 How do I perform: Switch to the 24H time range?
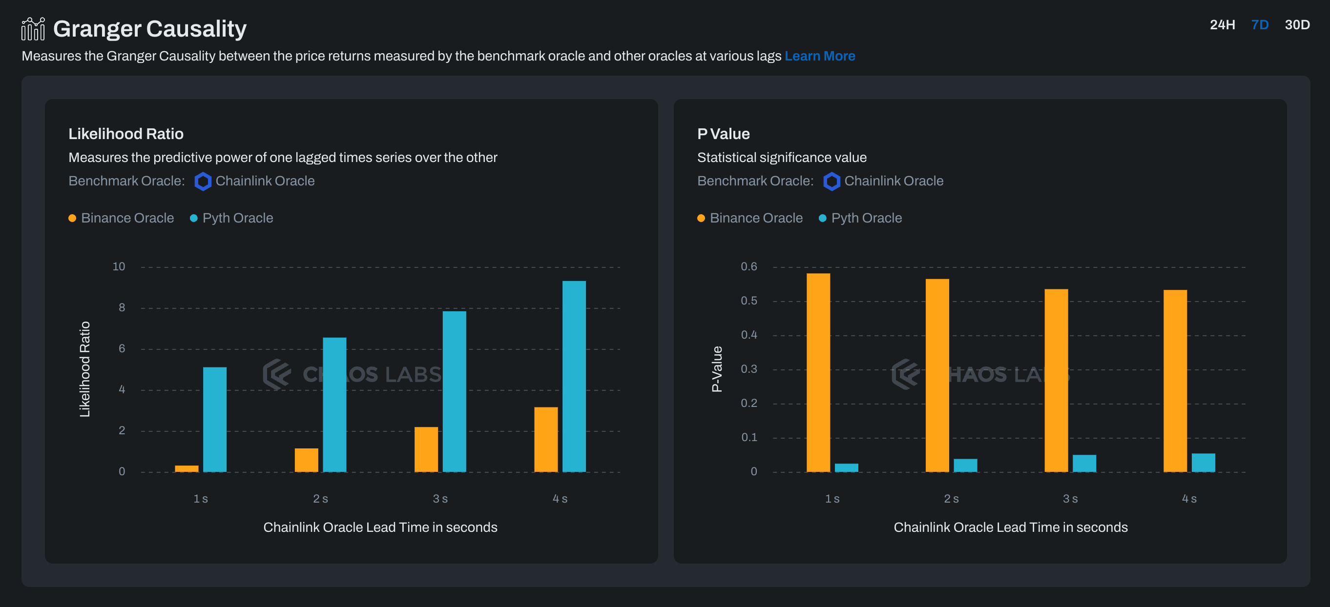(x=1222, y=25)
